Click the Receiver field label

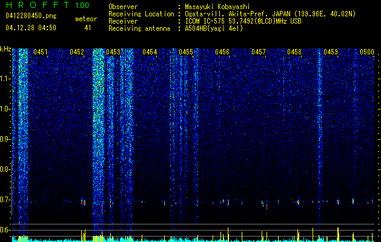[123, 21]
